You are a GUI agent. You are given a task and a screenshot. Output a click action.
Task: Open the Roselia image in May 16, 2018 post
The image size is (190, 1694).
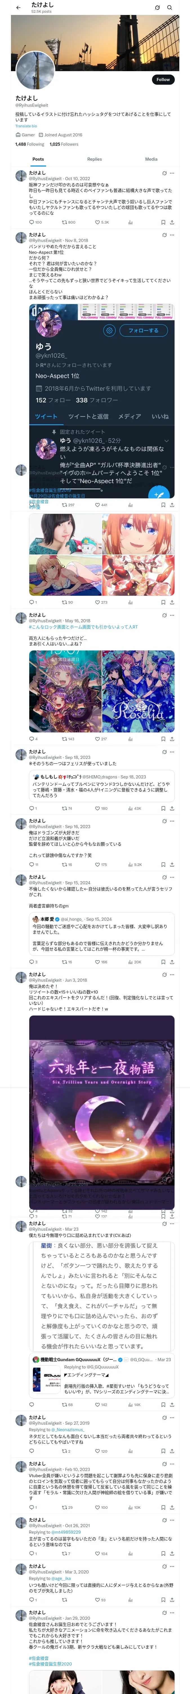[138, 692]
